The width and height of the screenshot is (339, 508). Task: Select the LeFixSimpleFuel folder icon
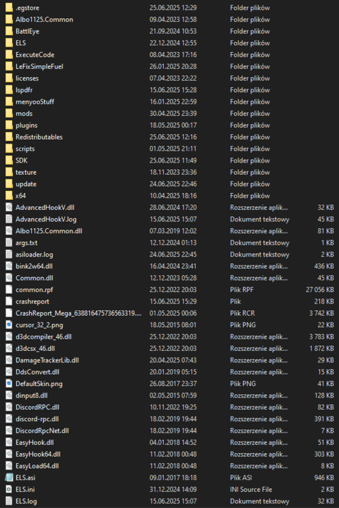tap(9, 66)
